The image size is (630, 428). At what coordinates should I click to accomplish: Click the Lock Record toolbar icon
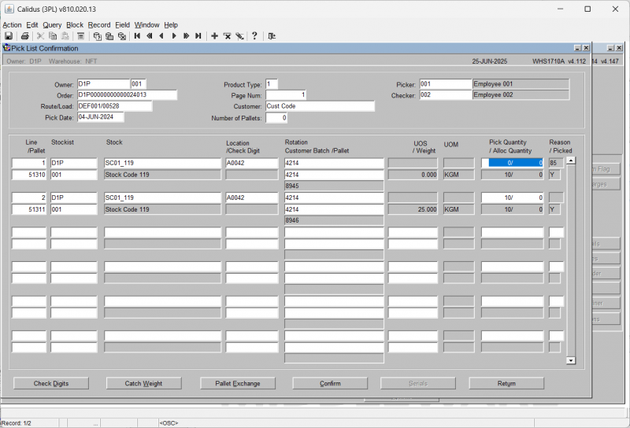click(x=239, y=36)
